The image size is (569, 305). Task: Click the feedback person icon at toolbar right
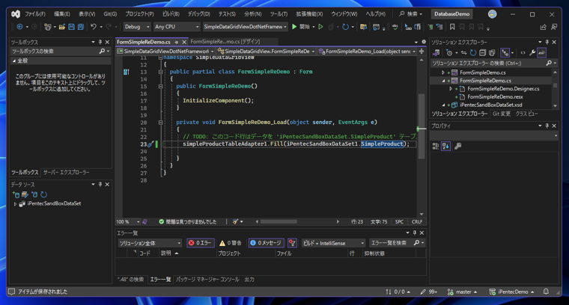(554, 27)
